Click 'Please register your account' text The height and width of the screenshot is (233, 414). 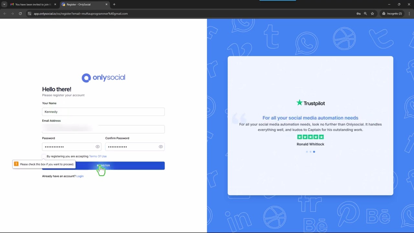[x=63, y=95]
